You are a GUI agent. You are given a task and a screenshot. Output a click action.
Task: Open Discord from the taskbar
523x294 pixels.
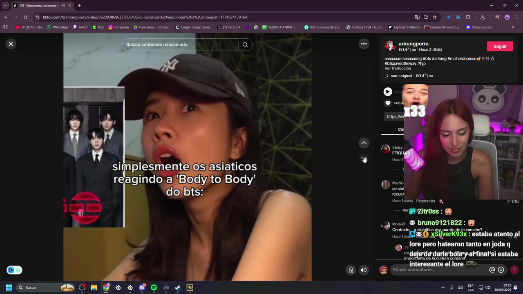[142, 287]
